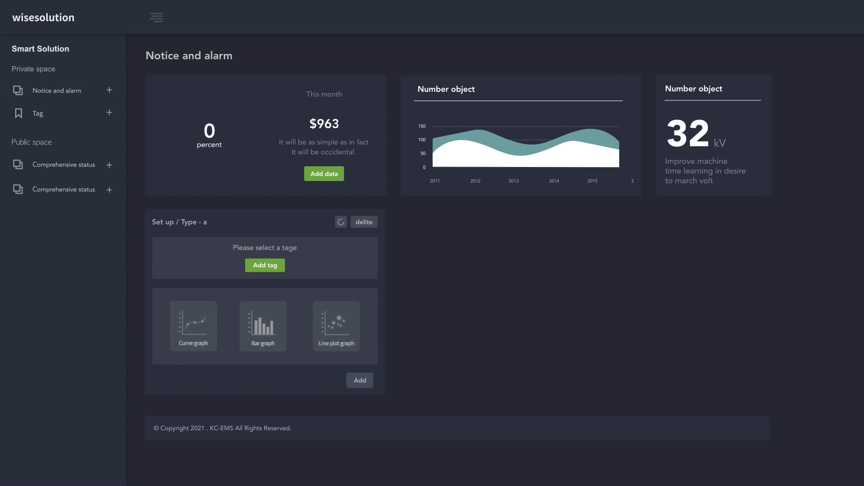The height and width of the screenshot is (486, 864).
Task: Click first Comprehensive status window icon
Action: pyautogui.click(x=18, y=165)
